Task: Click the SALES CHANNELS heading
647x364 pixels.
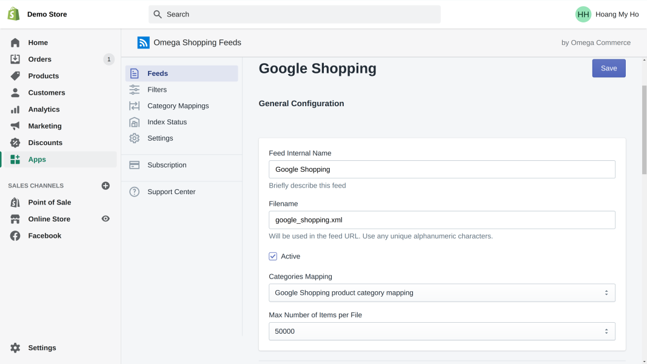Action: (36, 186)
